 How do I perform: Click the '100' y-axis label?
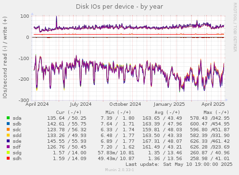click(x=25, y=16)
